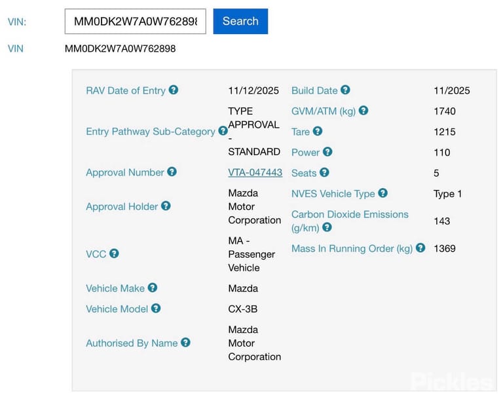The width and height of the screenshot is (503, 401).
Task: Open the Vehicle Model help icon
Action: point(156,309)
